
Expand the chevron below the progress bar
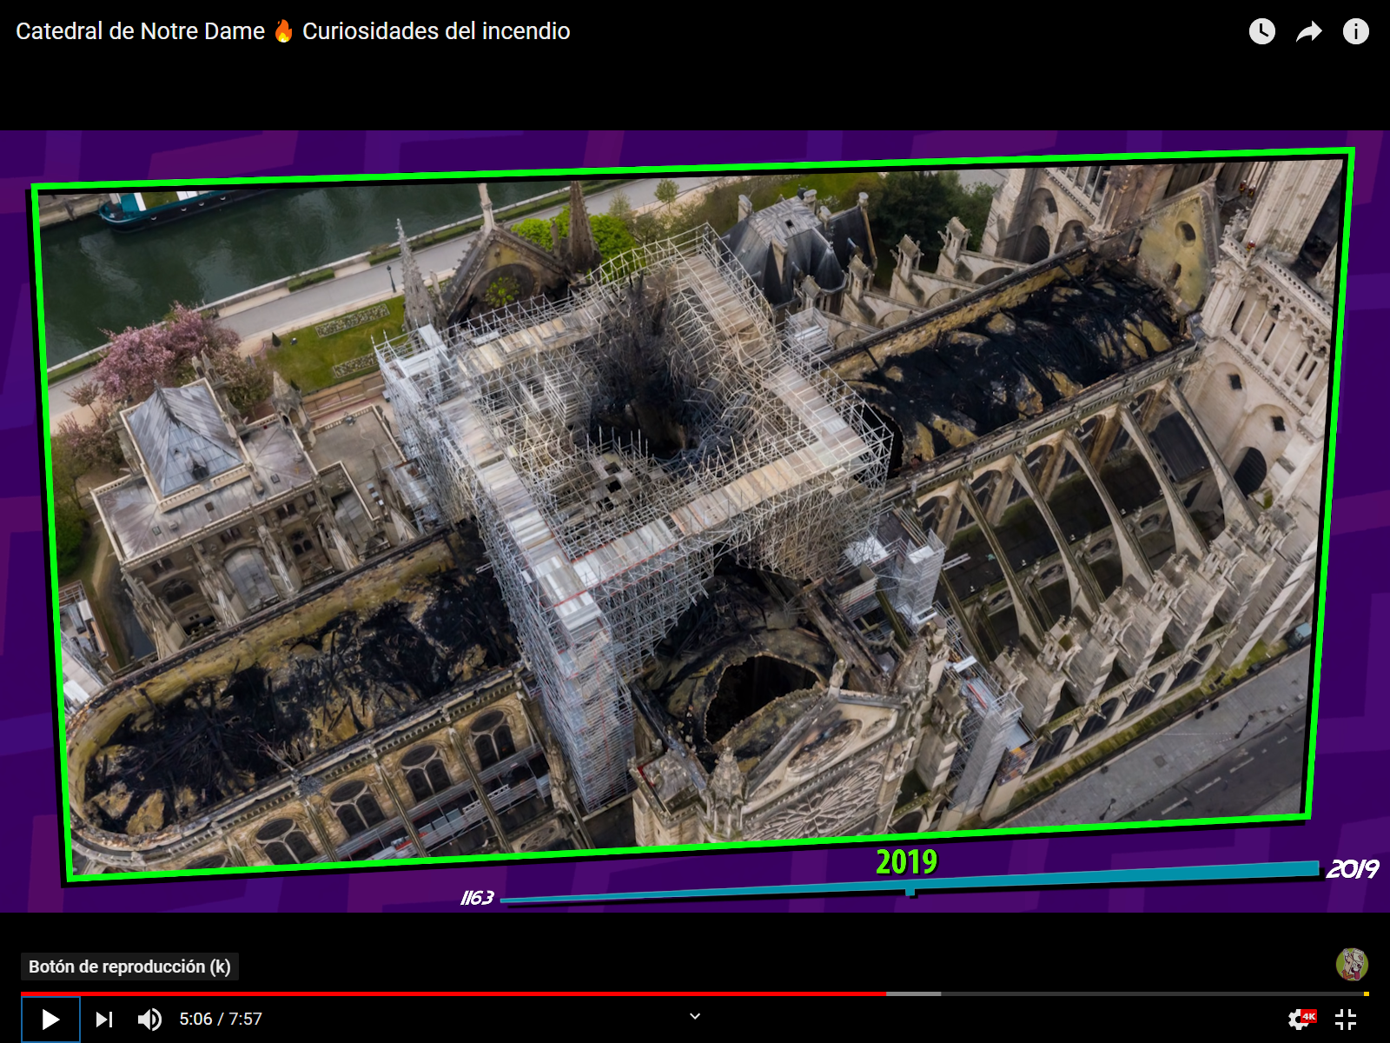(x=695, y=1016)
